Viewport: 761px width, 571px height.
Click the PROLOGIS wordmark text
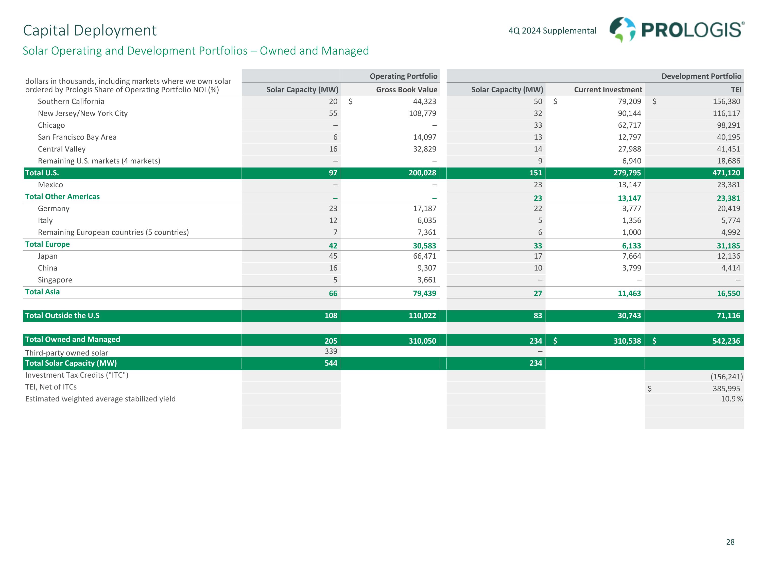(x=691, y=30)
